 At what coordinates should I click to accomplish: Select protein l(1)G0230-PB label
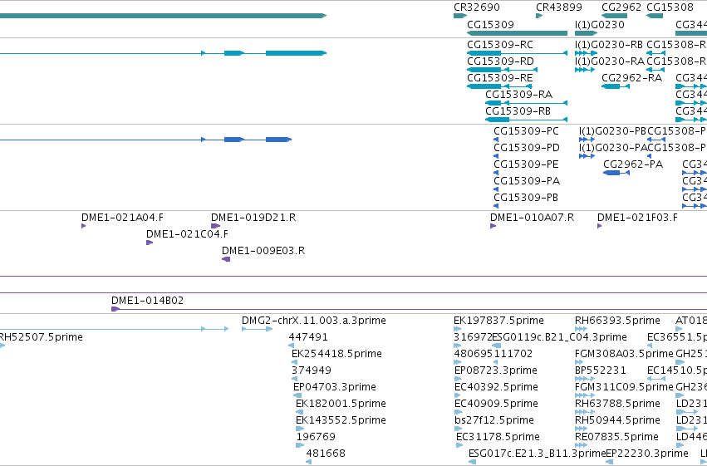pyautogui.click(x=613, y=131)
